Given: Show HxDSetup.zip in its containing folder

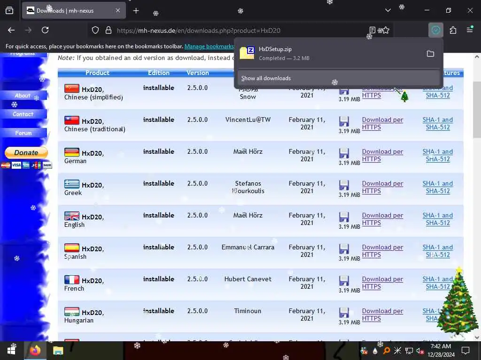Looking at the screenshot, I should (430, 54).
